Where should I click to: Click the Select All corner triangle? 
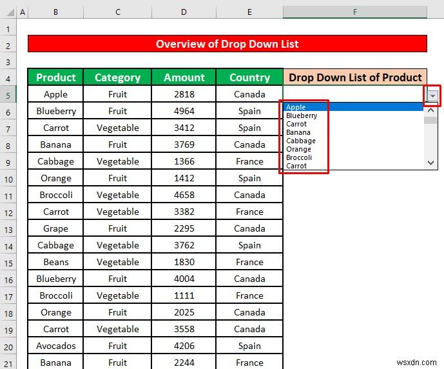[x=10, y=12]
